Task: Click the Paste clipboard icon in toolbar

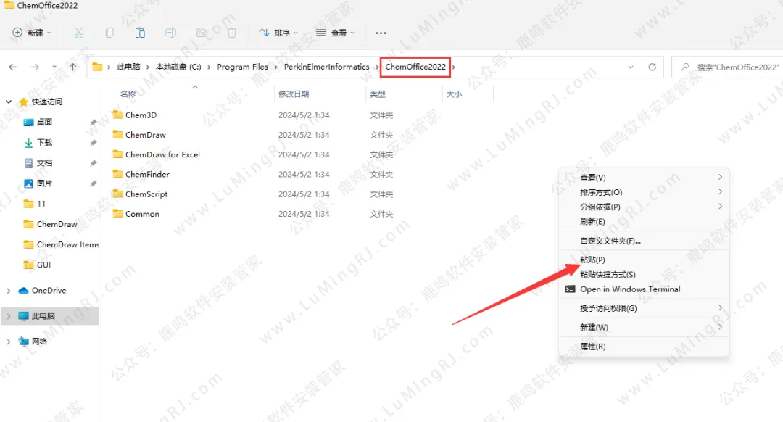Action: pos(140,33)
